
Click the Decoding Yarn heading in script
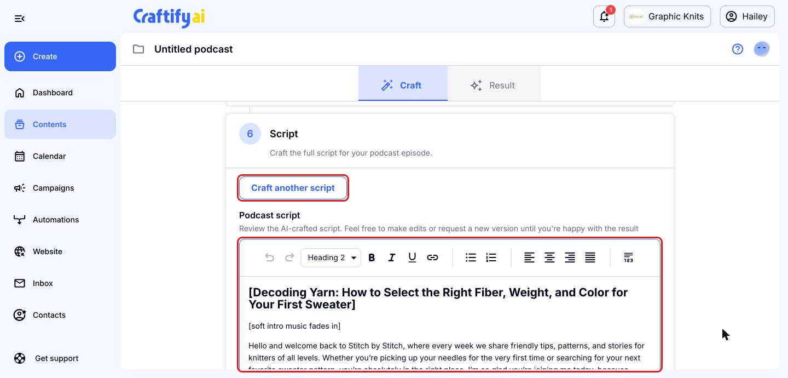pyautogui.click(x=438, y=299)
